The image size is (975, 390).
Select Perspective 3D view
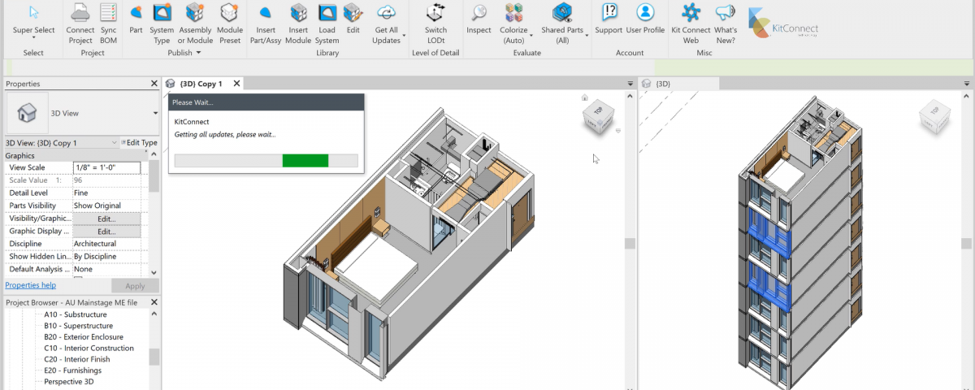69,381
